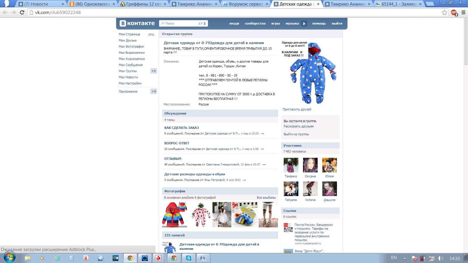This screenshot has height=263, width=468.
Task: Log out with the 'выйти' link
Action: (x=337, y=24)
